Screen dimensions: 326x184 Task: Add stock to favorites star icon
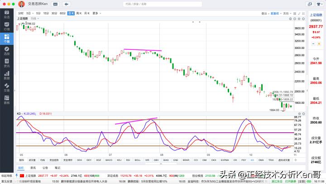tap(319, 44)
